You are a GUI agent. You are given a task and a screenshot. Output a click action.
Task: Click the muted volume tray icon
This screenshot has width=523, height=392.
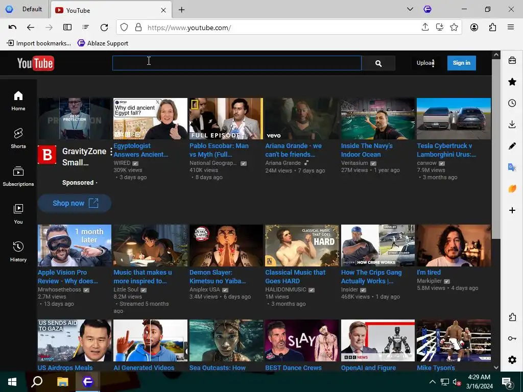point(457,382)
